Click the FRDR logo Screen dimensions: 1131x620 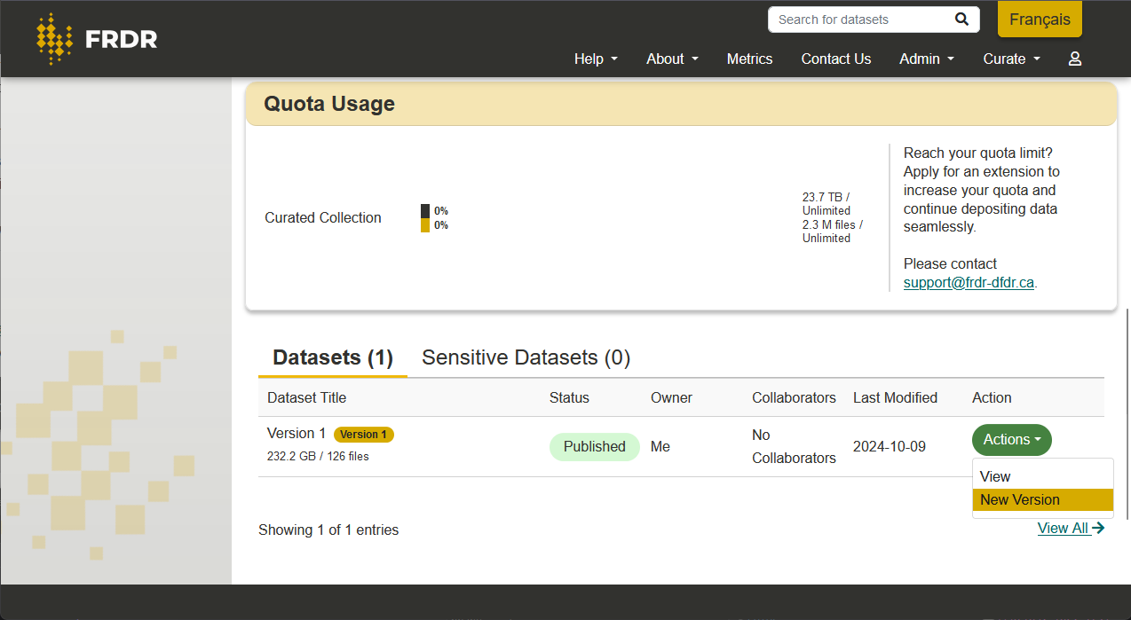97,39
